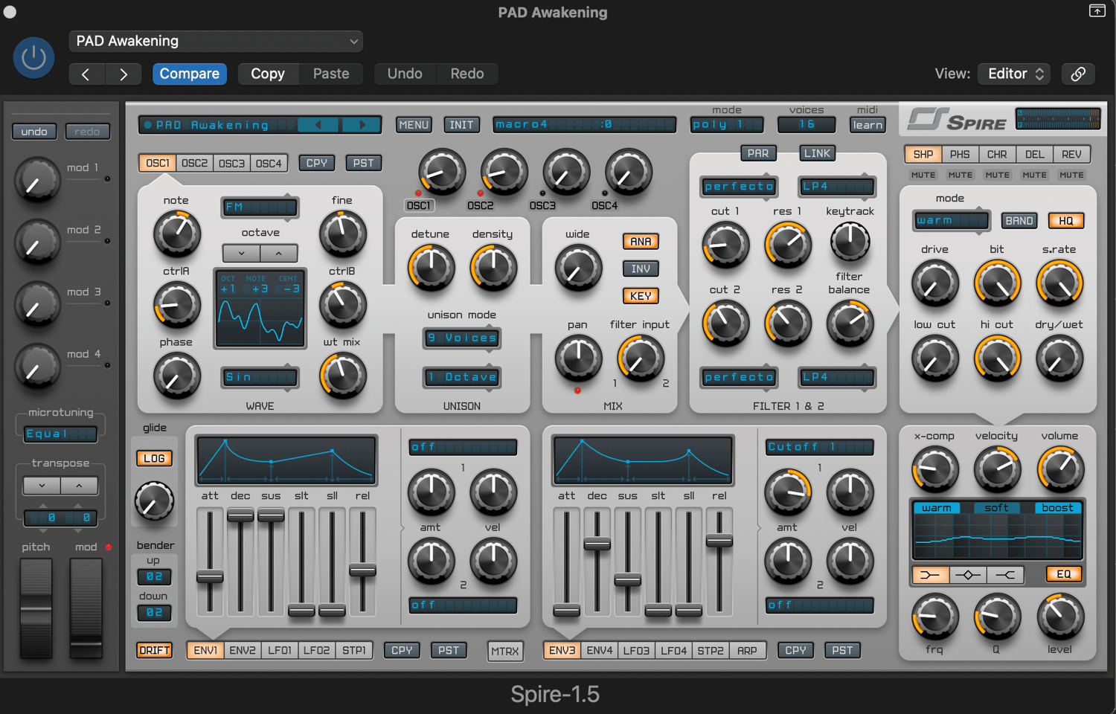Click the x-comp knob
1116x714 pixels.
935,469
